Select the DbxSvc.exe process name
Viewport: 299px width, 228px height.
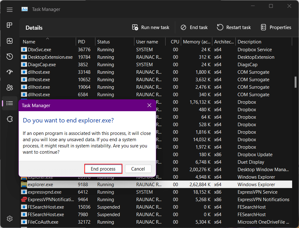click(x=40, y=50)
